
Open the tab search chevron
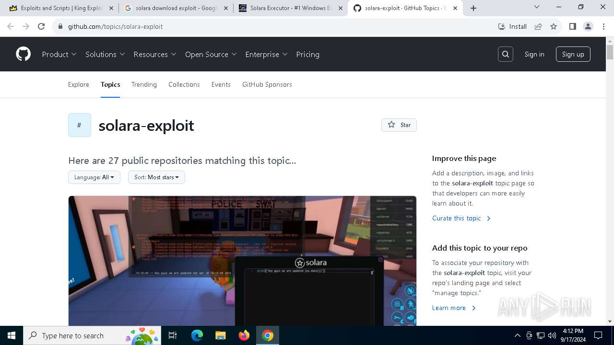[537, 7]
